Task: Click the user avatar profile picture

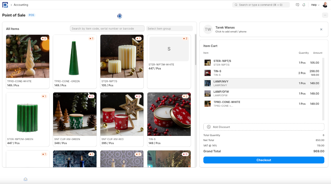Action: tap(325, 5)
